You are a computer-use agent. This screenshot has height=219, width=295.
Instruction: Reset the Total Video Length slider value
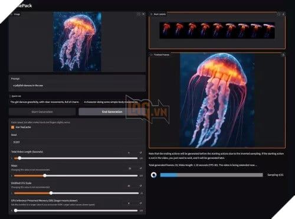pos(140,152)
